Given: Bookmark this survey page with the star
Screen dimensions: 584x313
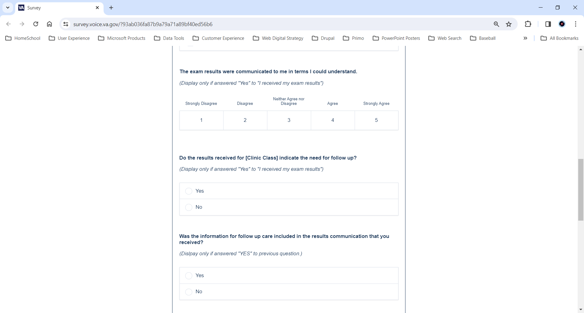Looking at the screenshot, I should point(509,24).
